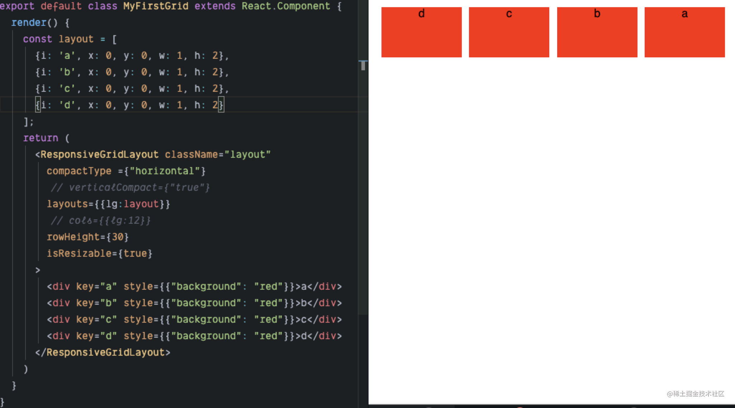This screenshot has height=408, width=735.
Task: Place cursor on the rowHeight={30} property
Action: point(88,237)
